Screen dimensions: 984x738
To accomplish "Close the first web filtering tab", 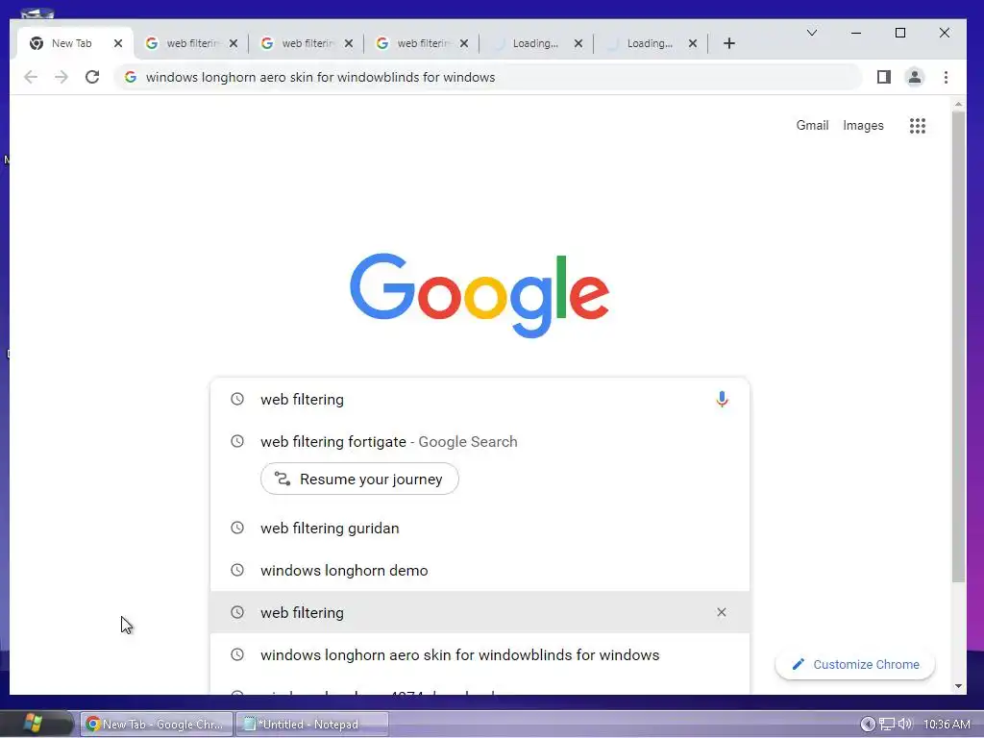I will (x=233, y=43).
